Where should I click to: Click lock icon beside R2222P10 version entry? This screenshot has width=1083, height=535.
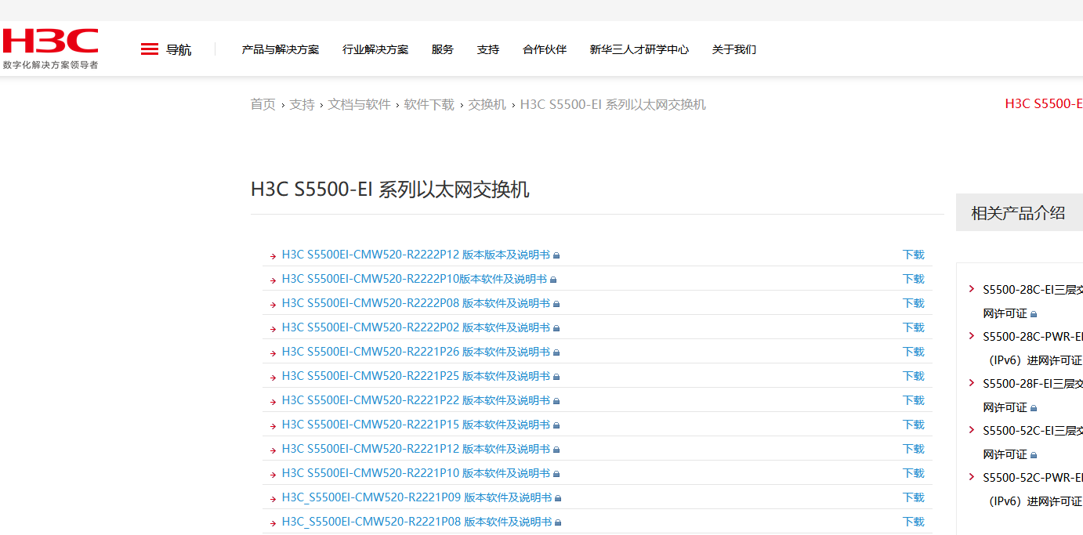(x=553, y=280)
